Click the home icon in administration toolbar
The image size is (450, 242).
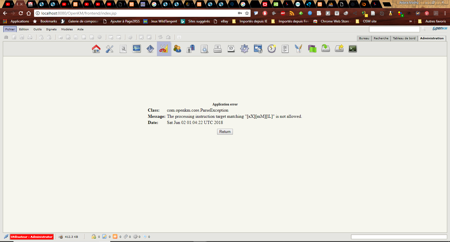pyautogui.click(x=96, y=49)
